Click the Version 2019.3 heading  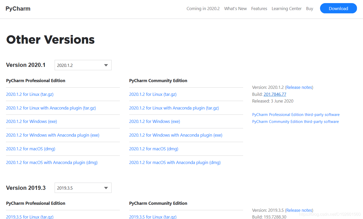click(x=26, y=188)
